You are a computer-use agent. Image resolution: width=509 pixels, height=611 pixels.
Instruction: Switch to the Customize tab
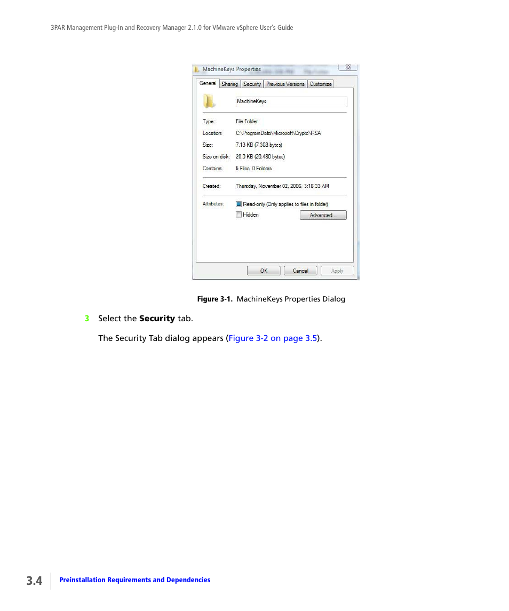tap(320, 84)
